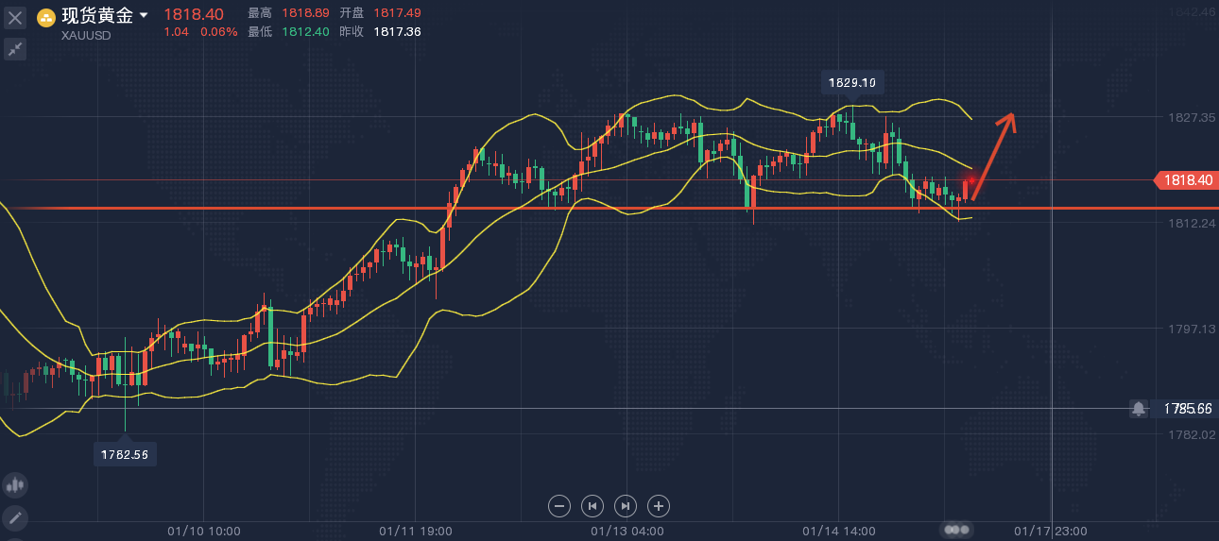Screen dimensions: 1219x541
Task: Click the bell alert icon at 1785.66
Action: click(1139, 409)
